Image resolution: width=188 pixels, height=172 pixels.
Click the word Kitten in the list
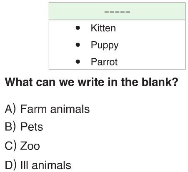103,28
